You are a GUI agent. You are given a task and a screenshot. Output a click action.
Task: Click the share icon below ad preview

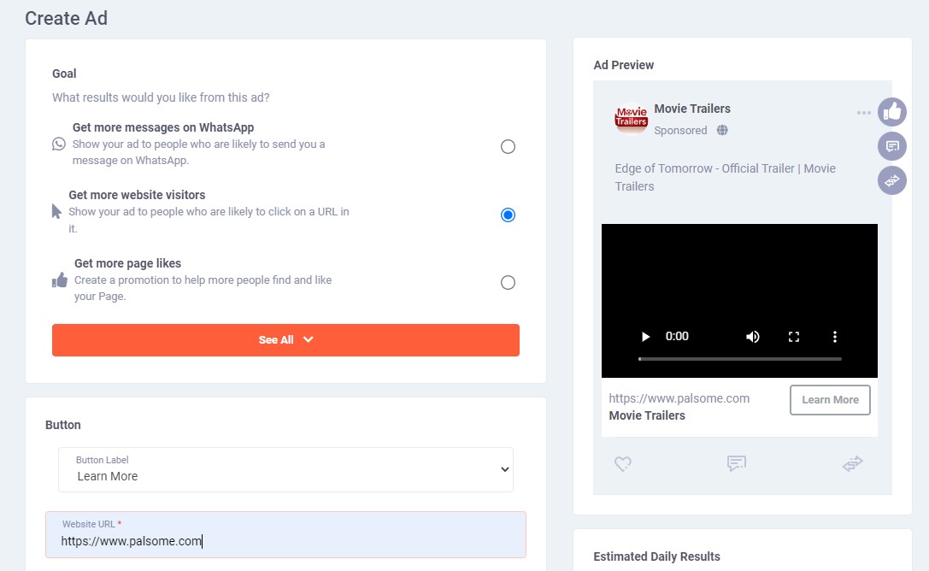point(852,463)
